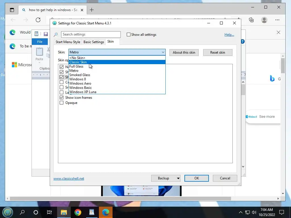Disable Show icon frames checkbox
Image resolution: width=291 pixels, height=218 pixels.
click(x=61, y=98)
